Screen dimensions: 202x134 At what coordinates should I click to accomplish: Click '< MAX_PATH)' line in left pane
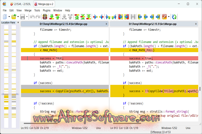coord(65,50)
